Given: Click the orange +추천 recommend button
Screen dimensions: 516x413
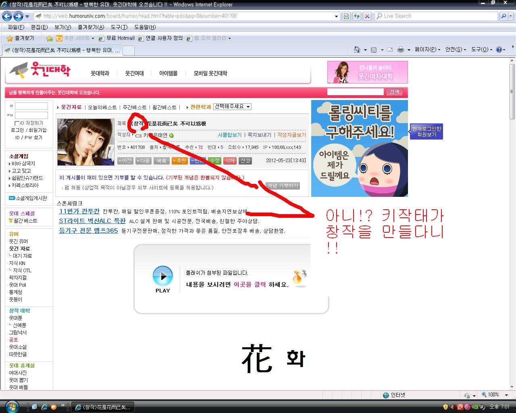Looking at the screenshot, I should pyautogui.click(x=179, y=161).
